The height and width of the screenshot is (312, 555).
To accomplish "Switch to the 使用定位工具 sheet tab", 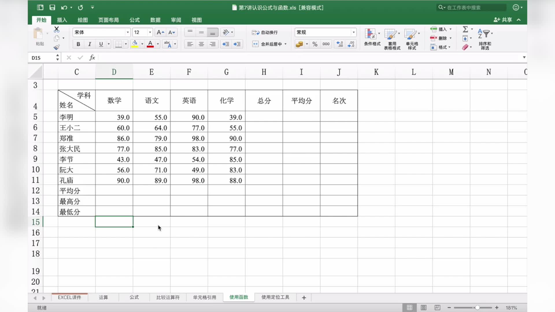I will point(275,297).
